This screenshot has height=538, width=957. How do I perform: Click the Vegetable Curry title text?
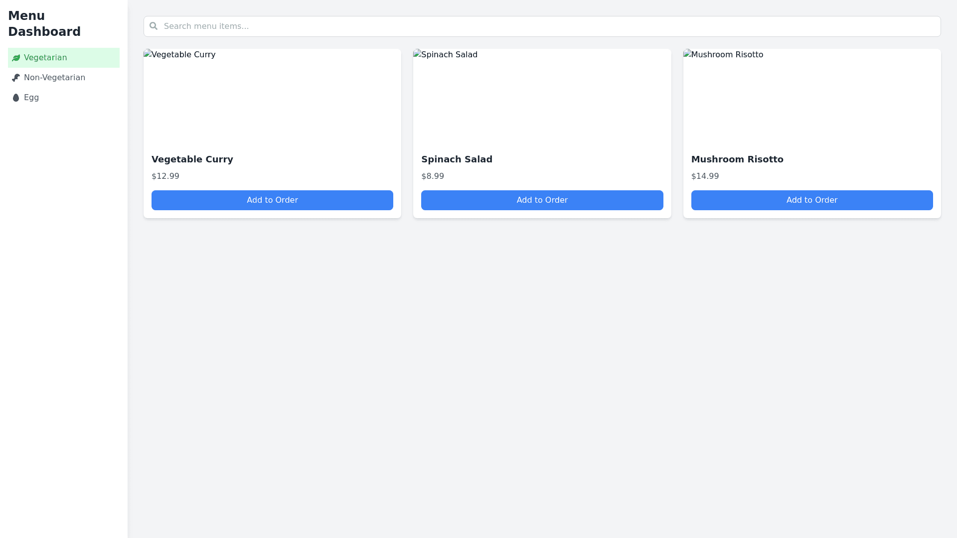click(192, 159)
